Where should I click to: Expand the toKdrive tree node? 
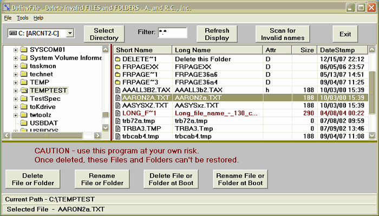(x=16, y=107)
